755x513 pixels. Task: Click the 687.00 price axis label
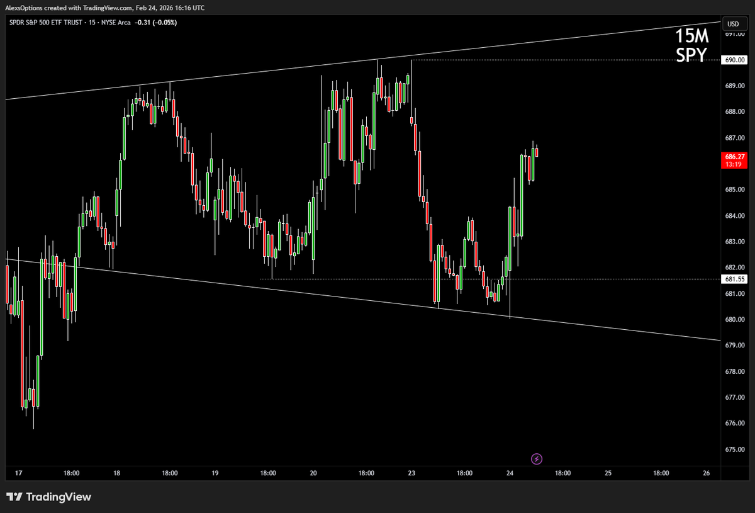pyautogui.click(x=735, y=138)
